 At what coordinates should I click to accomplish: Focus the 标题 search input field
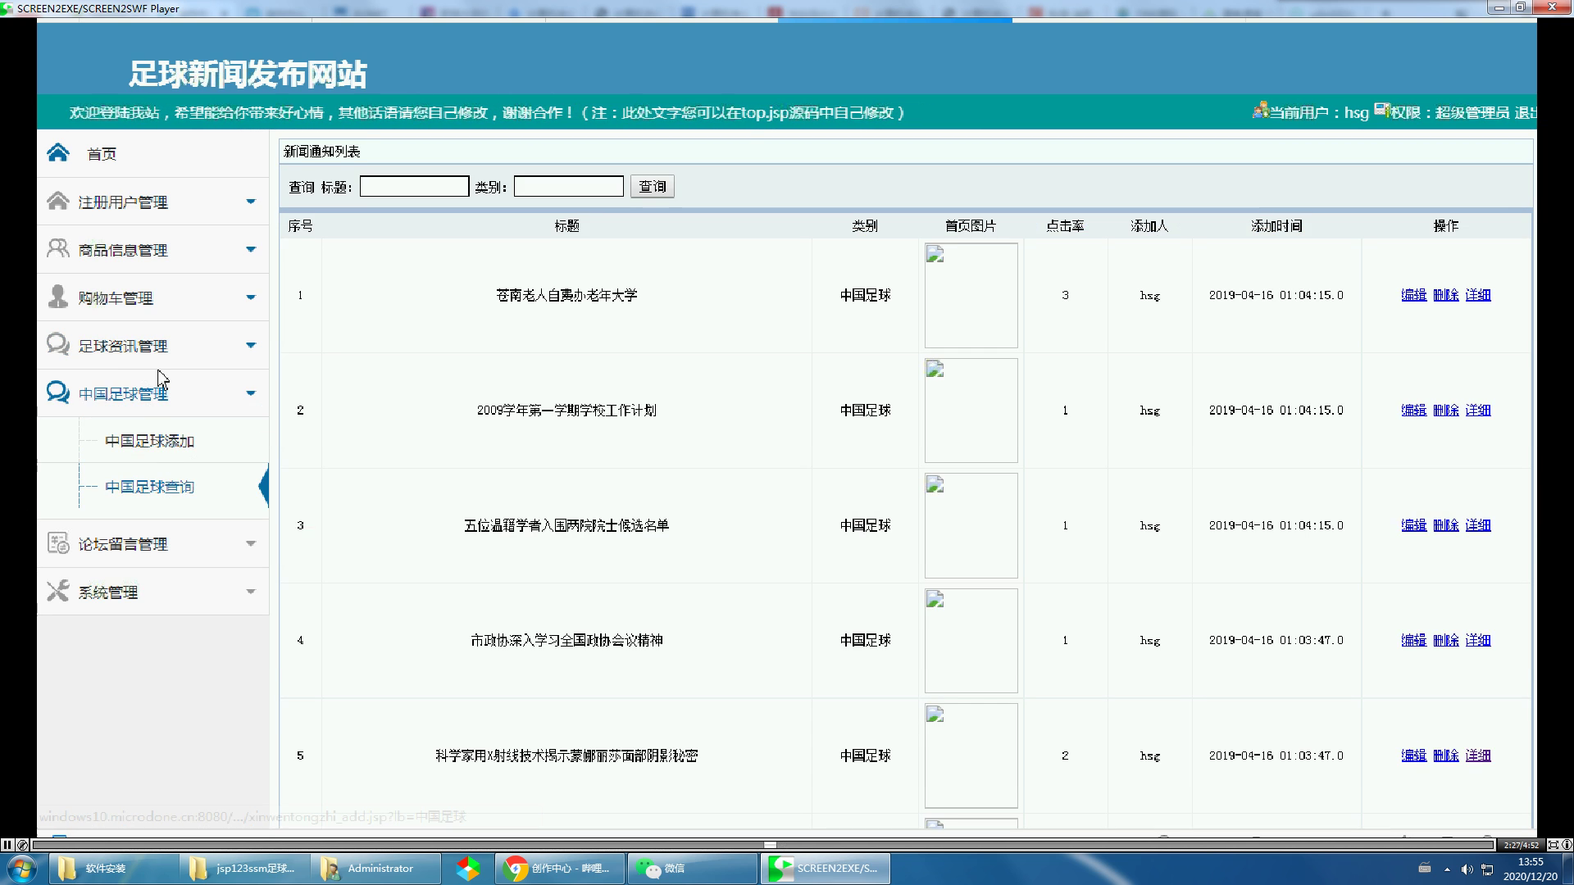coord(414,187)
